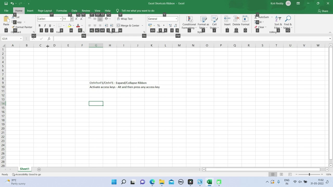Click the Orientation text icon
Screen dimensions: 333x187
pos(106,19)
